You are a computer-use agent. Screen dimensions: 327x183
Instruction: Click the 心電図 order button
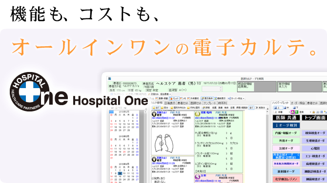click(x=315, y=148)
